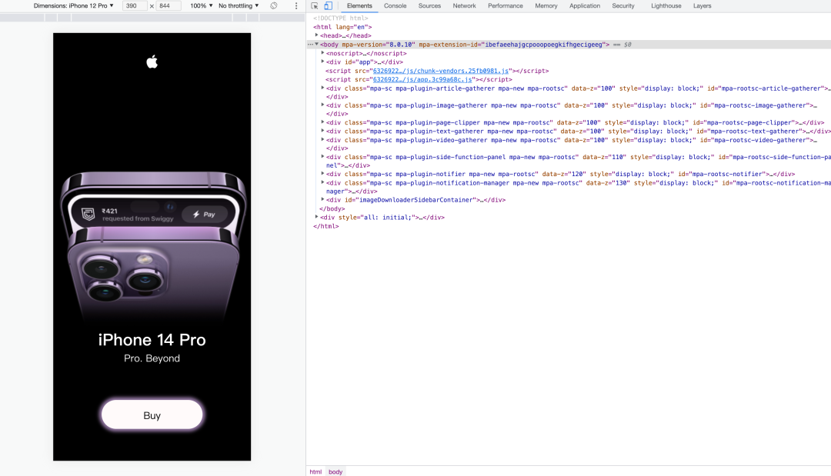The height and width of the screenshot is (476, 831).
Task: Toggle the device toolbar icon
Action: click(328, 6)
